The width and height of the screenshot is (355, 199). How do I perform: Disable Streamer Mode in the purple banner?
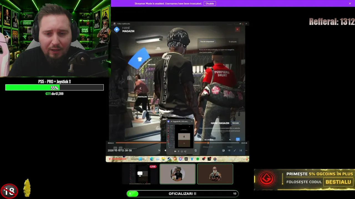click(210, 4)
